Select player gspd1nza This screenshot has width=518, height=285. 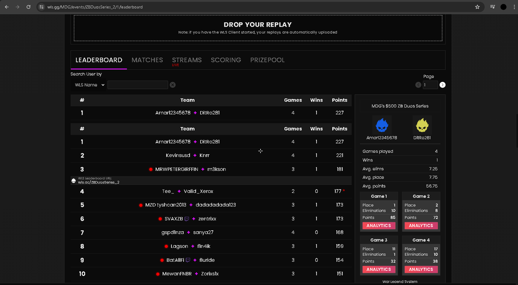coord(173,232)
